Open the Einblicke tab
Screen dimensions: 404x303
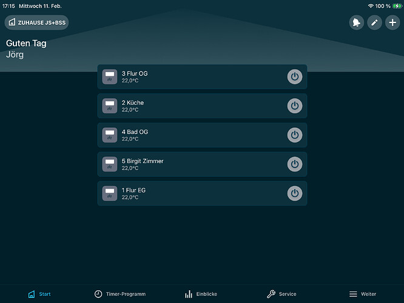tap(201, 294)
